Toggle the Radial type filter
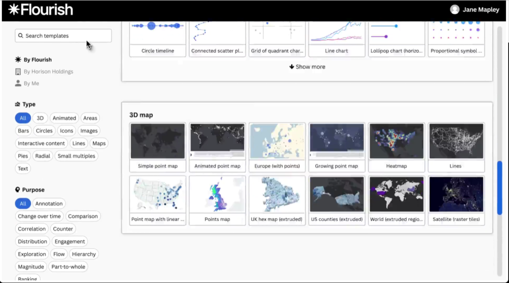Screen dimensions: 509x283 43,156
